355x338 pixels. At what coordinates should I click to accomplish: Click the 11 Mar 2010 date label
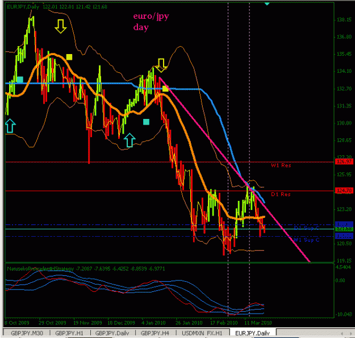(258, 323)
